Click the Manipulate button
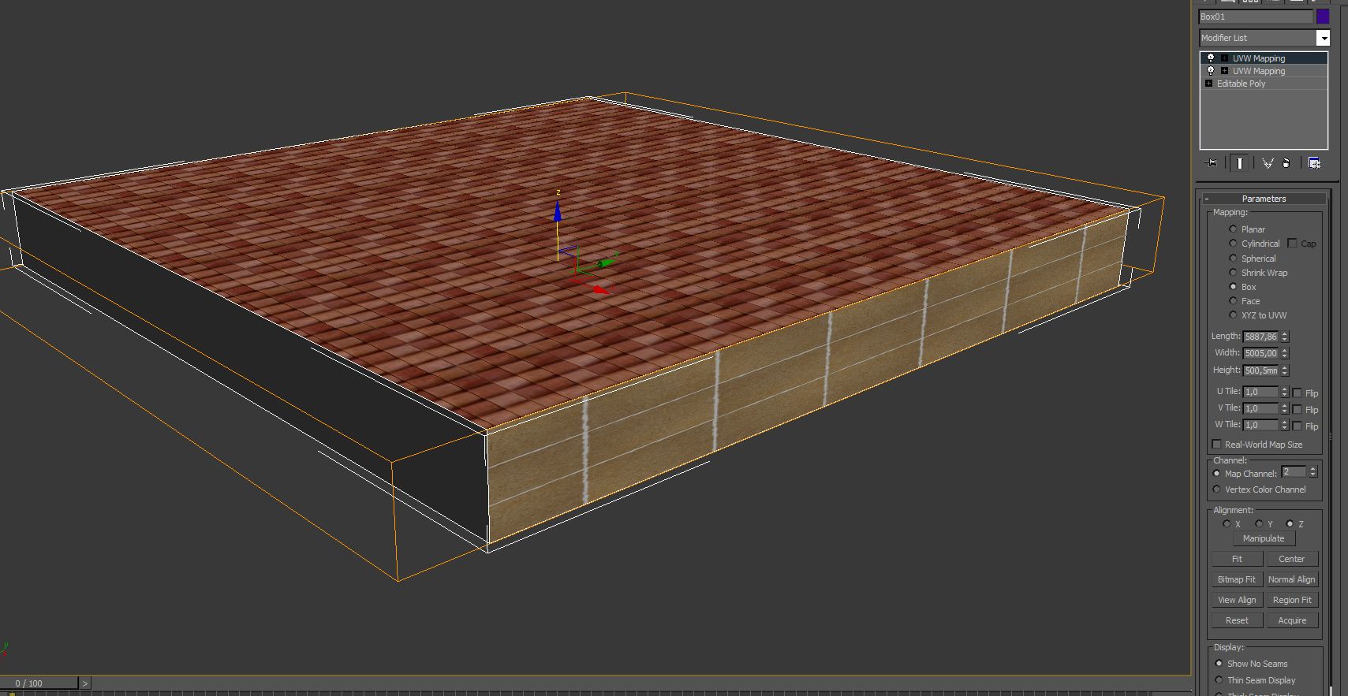Screen dimensions: 1348x696 point(1264,538)
